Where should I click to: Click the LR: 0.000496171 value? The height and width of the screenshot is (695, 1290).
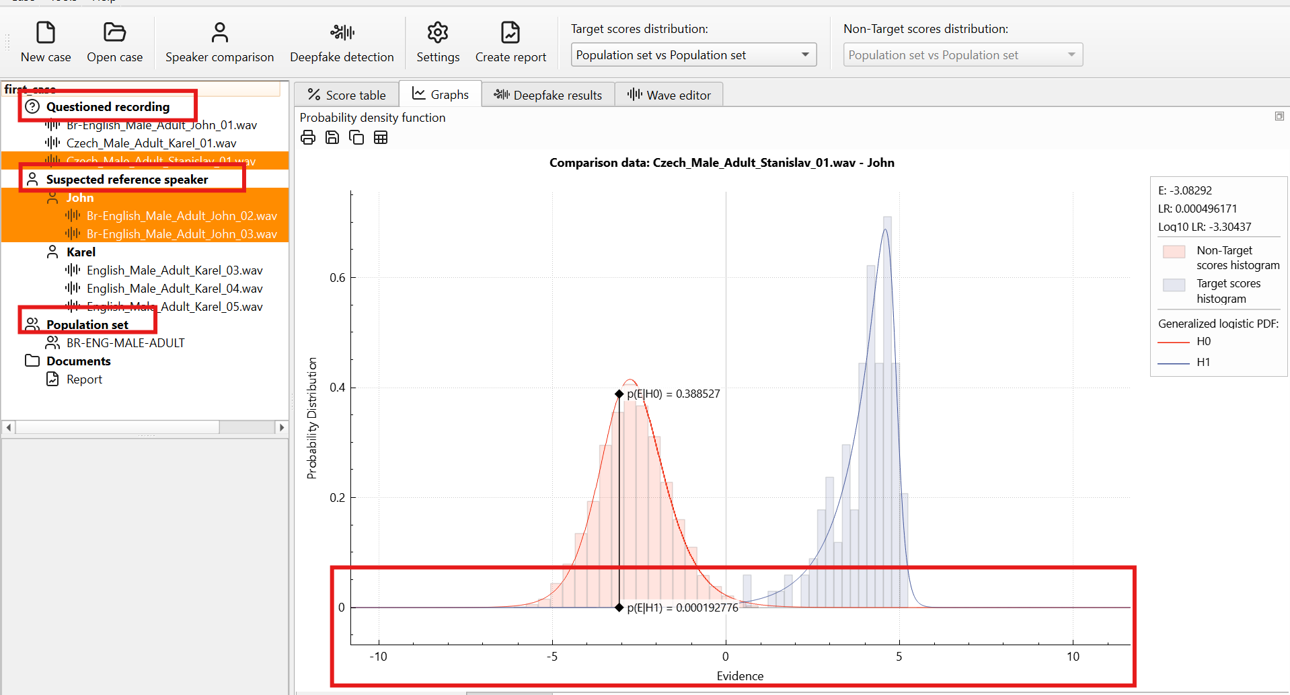click(x=1197, y=209)
